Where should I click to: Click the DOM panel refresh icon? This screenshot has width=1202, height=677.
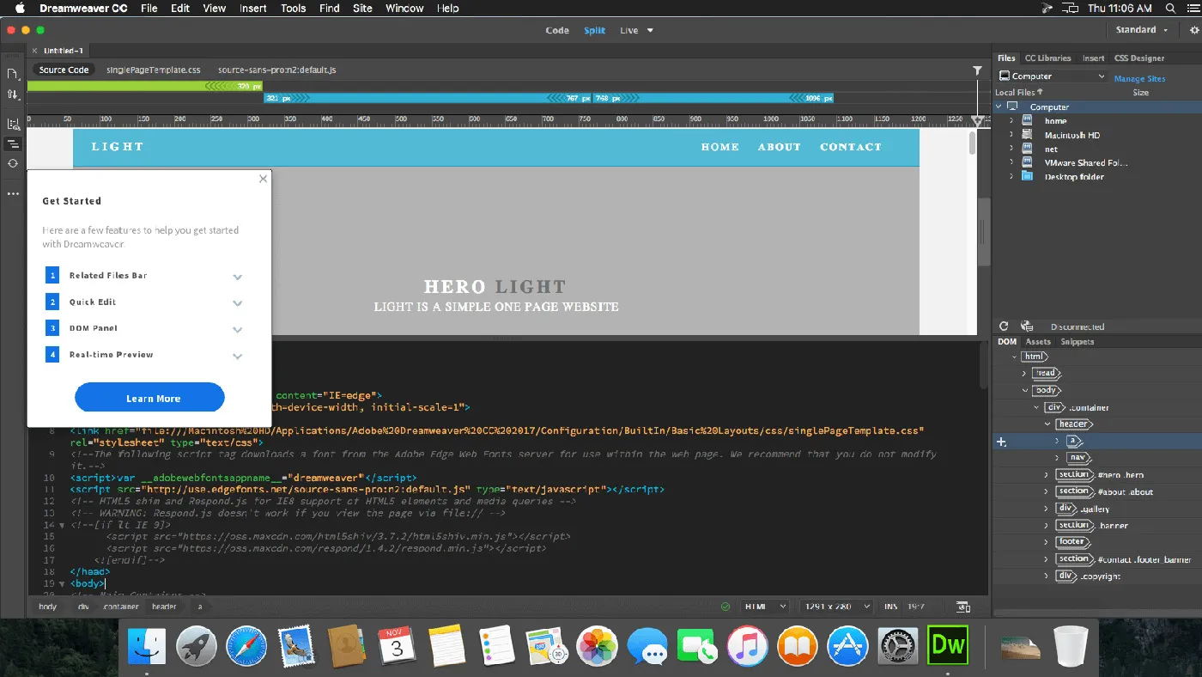1003,326
